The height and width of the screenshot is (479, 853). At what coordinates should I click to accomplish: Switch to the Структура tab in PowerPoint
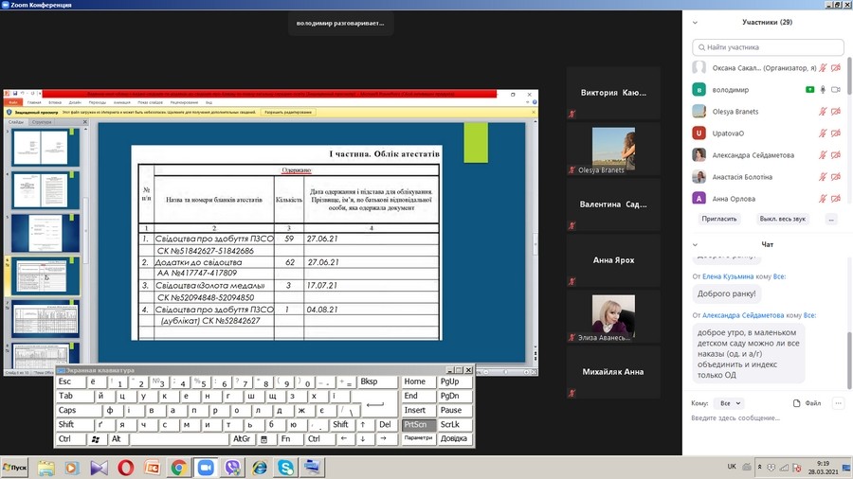tap(42, 122)
